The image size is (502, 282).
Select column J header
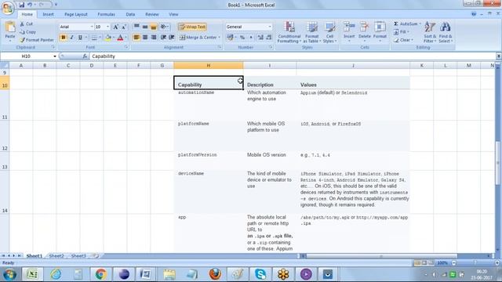[x=353, y=66]
